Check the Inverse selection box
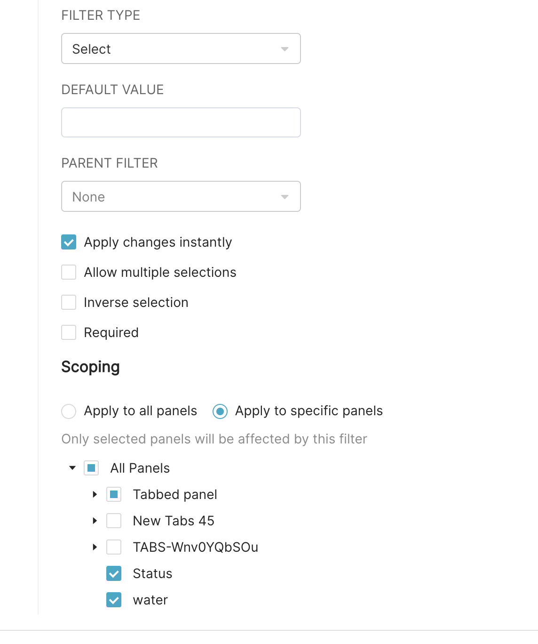 click(69, 302)
